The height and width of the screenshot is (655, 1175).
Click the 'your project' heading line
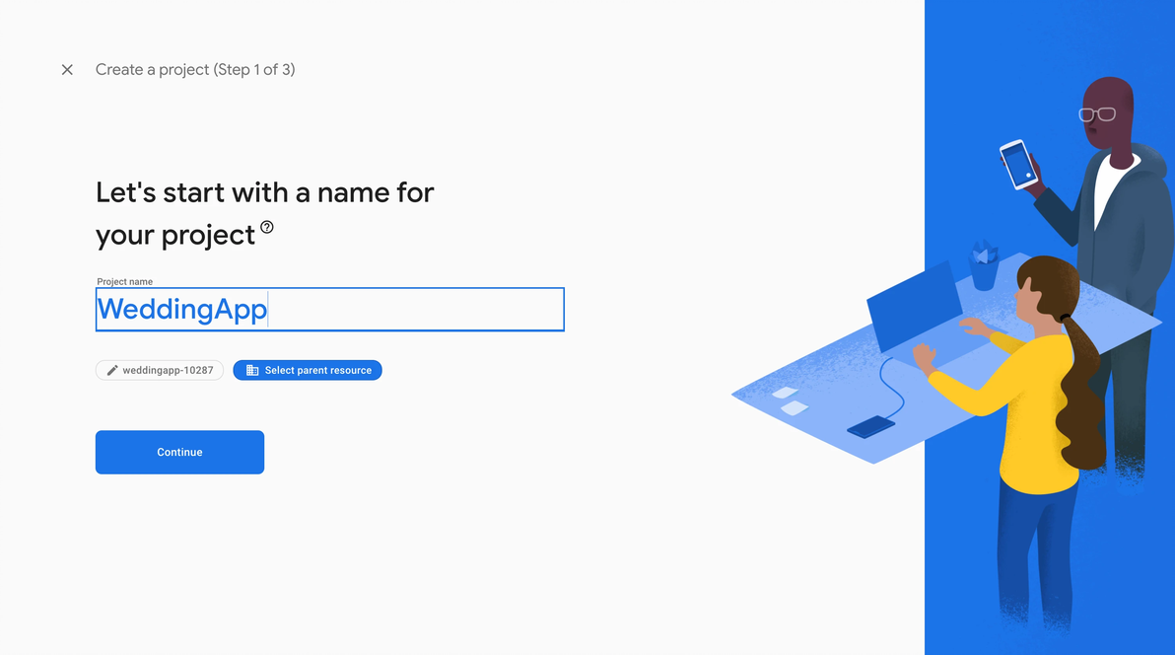(175, 235)
